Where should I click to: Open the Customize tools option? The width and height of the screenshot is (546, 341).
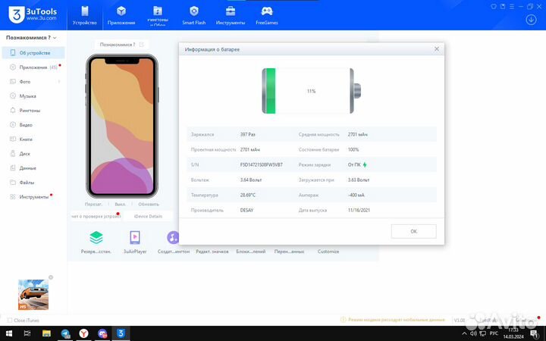[x=328, y=252]
